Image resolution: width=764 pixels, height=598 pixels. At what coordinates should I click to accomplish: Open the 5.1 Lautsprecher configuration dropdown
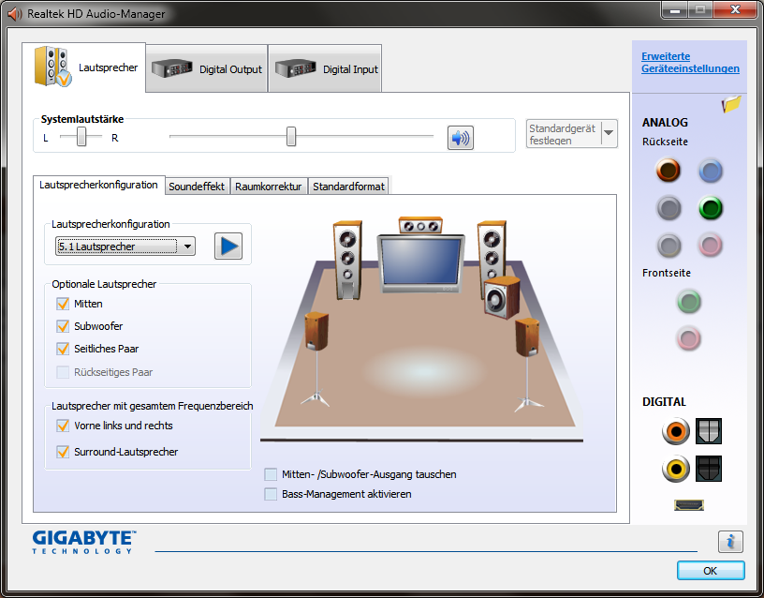(125, 247)
